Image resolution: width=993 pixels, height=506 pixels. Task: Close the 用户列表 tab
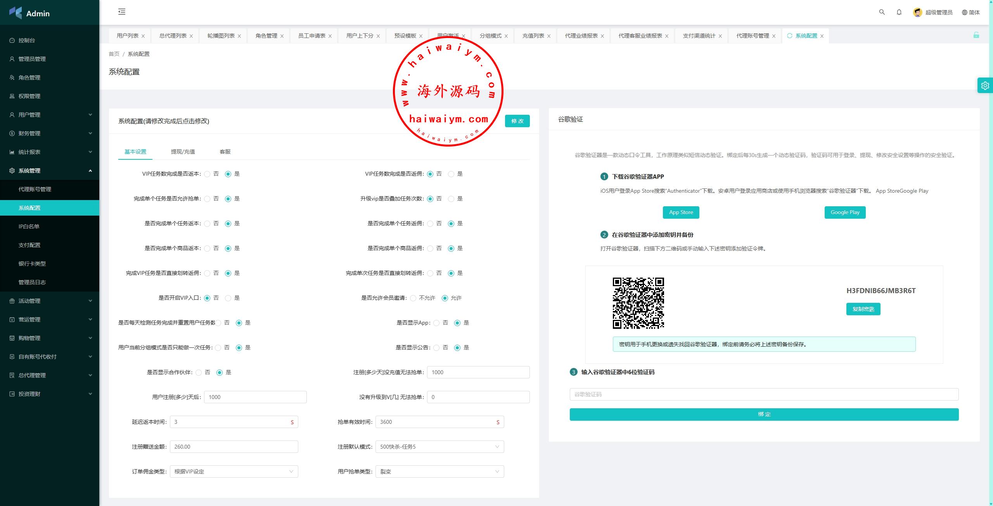(x=143, y=36)
